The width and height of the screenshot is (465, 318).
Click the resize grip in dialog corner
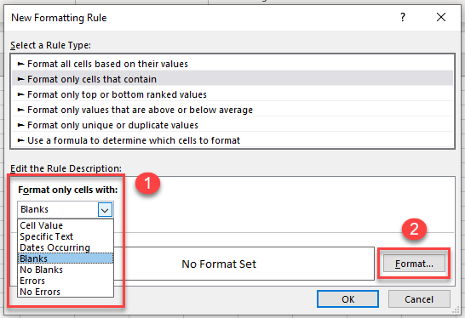tap(456, 310)
